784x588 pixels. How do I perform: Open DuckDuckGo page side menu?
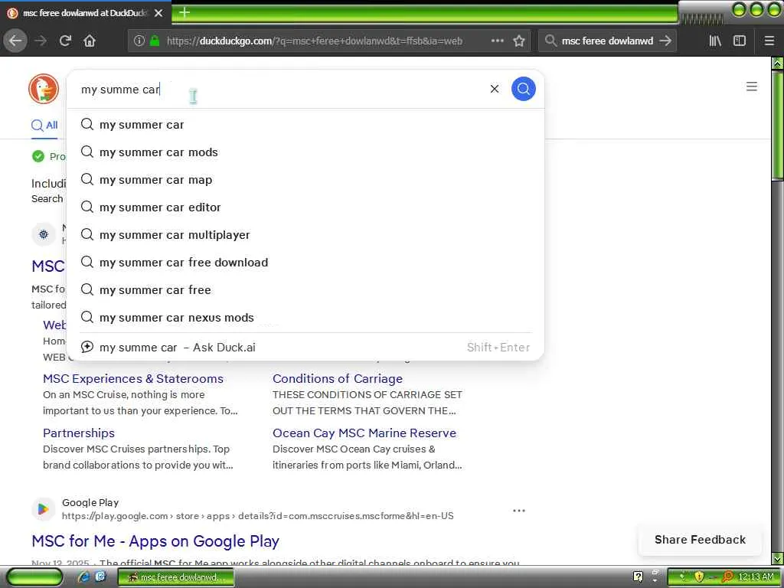click(752, 87)
